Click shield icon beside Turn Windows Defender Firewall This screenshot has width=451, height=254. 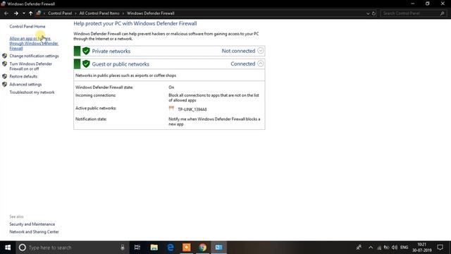coord(5,64)
